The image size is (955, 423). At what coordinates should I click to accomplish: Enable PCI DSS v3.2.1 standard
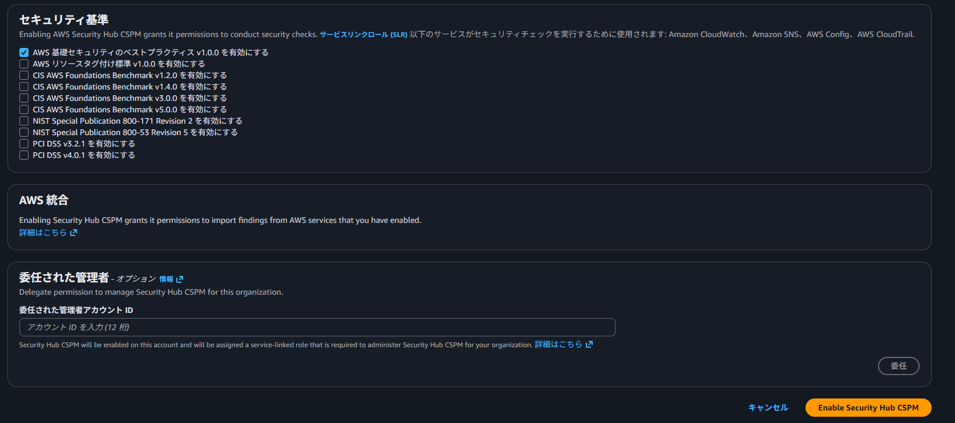pyautogui.click(x=24, y=144)
